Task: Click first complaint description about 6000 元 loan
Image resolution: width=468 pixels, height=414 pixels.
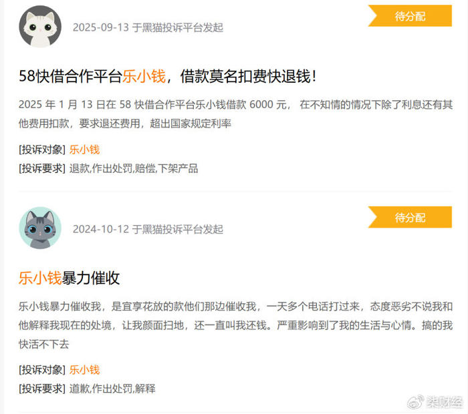Action: pos(235,114)
